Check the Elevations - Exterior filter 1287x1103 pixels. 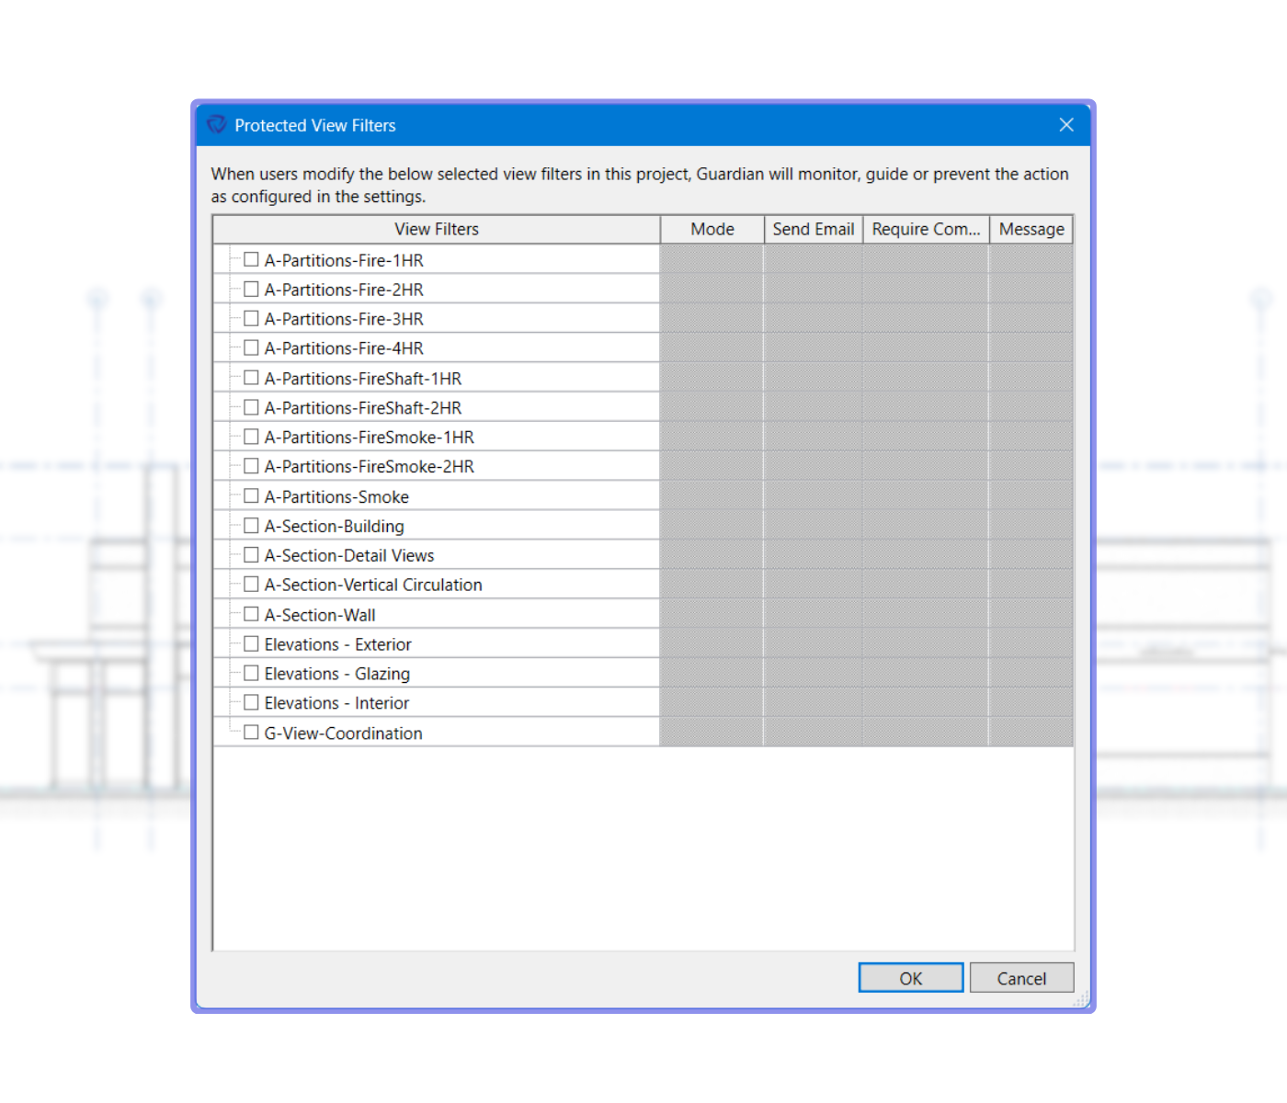[x=251, y=643]
